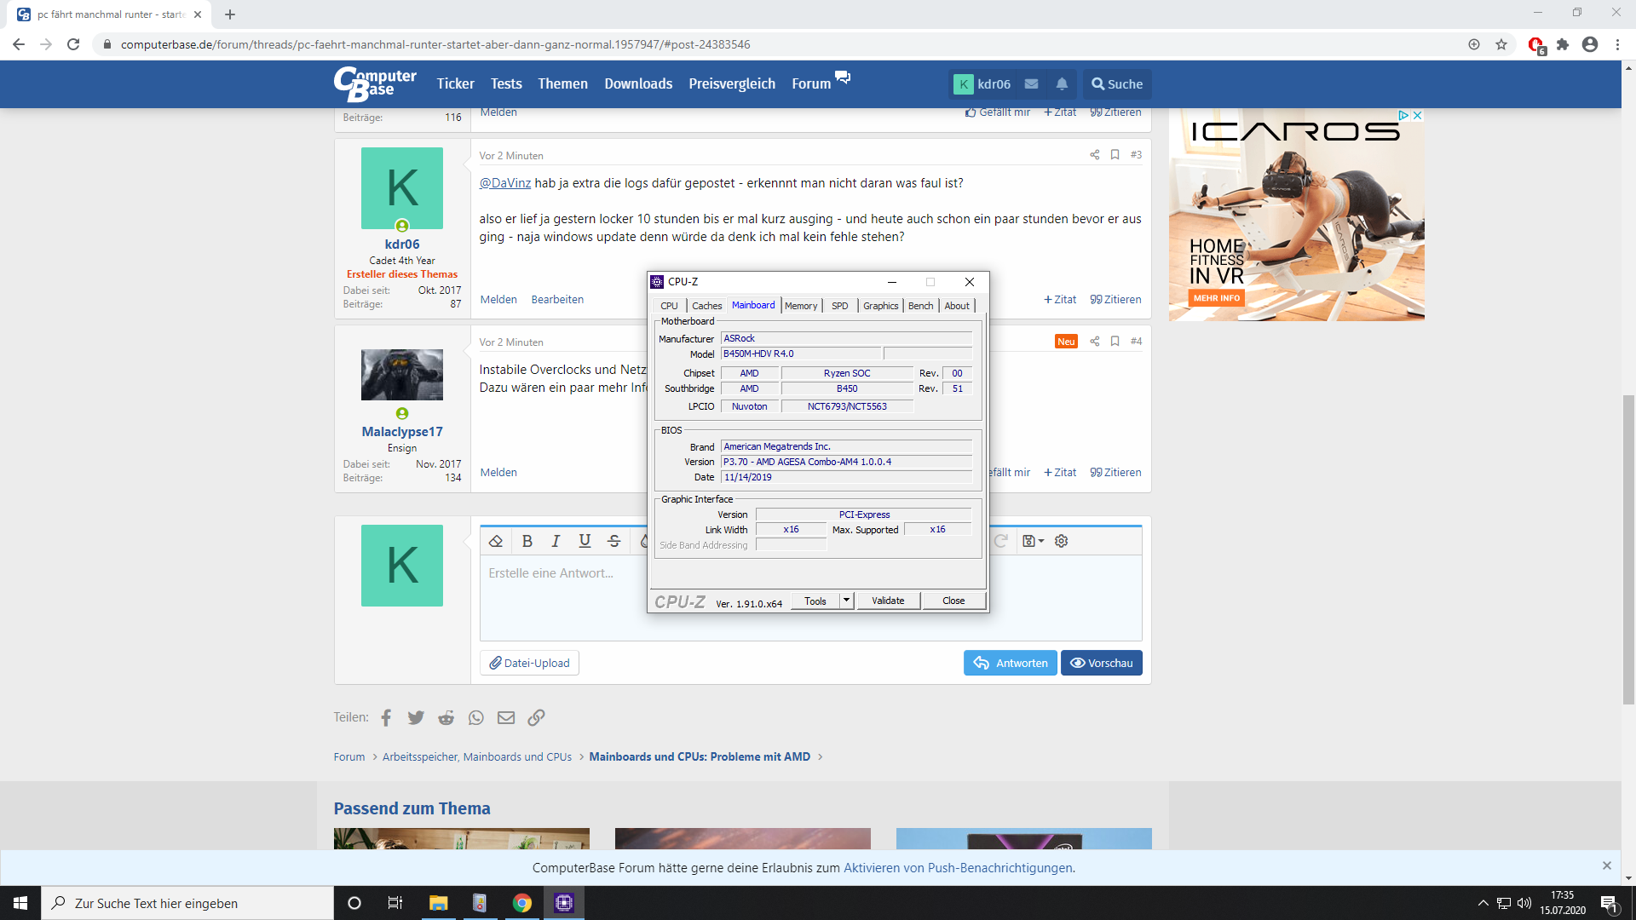Image resolution: width=1636 pixels, height=920 pixels.
Task: Switch to the Memory tab in CPU-Z
Action: (801, 306)
